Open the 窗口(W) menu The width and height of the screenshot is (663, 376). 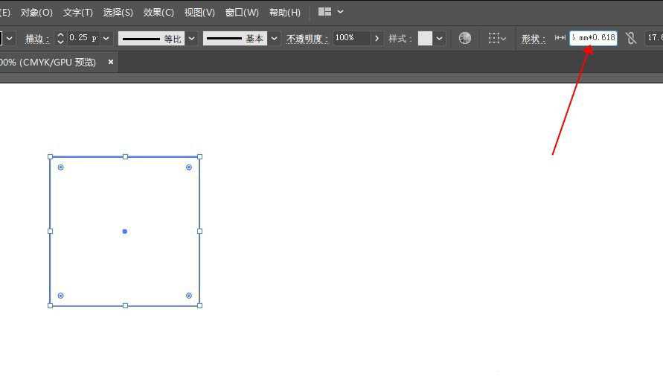click(242, 13)
